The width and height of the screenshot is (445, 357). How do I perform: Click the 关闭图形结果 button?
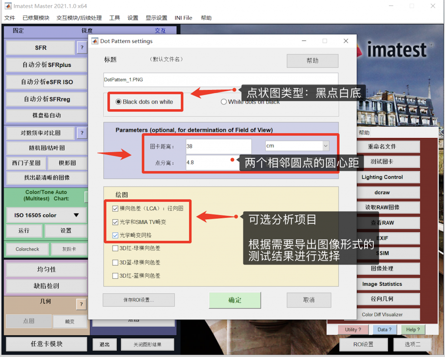(147, 344)
